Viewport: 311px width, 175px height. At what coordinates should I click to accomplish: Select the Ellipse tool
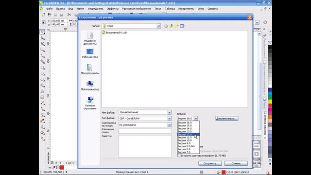coord(42,73)
